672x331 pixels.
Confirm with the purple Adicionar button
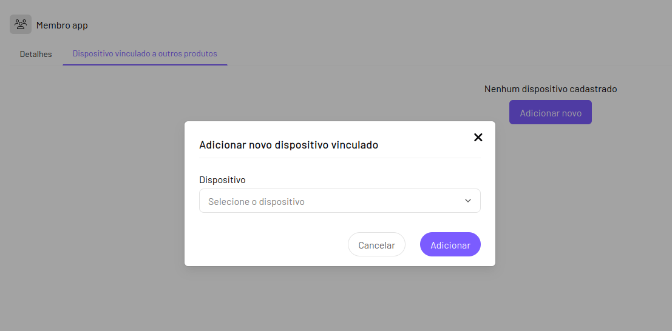click(450, 245)
